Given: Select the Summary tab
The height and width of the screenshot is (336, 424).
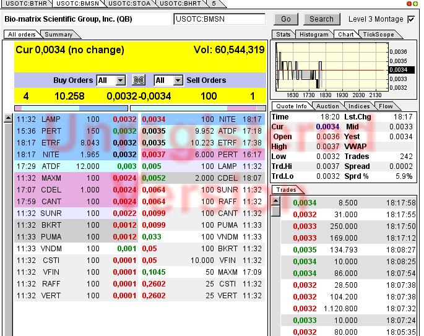Looking at the screenshot, I should [59, 34].
